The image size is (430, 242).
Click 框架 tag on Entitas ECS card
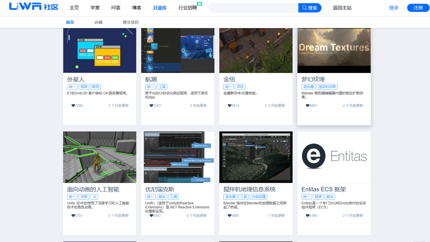pyautogui.click(x=318, y=197)
